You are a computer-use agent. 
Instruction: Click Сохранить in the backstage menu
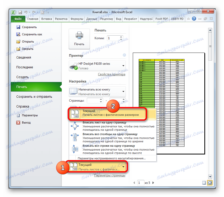click(27, 27)
